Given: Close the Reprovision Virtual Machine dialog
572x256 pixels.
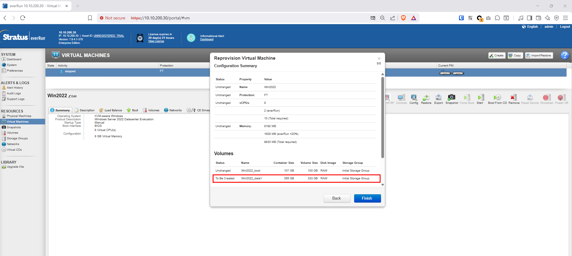Looking at the screenshot, I should tap(379, 58).
